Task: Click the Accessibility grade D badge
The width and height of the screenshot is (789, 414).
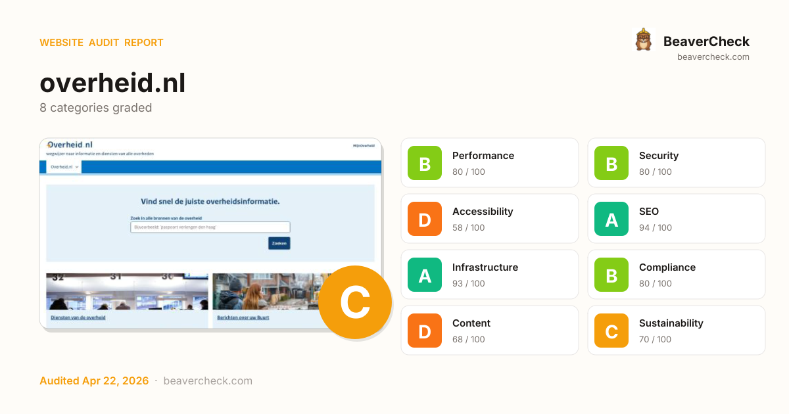Action: pos(425,219)
